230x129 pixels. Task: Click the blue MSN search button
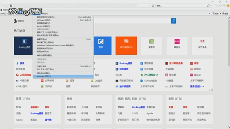(x=173, y=21)
